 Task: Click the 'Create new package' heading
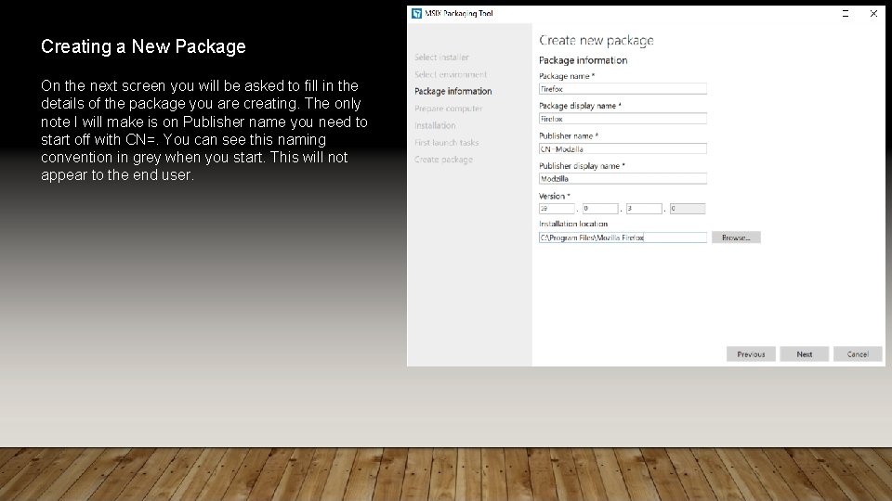click(x=597, y=40)
